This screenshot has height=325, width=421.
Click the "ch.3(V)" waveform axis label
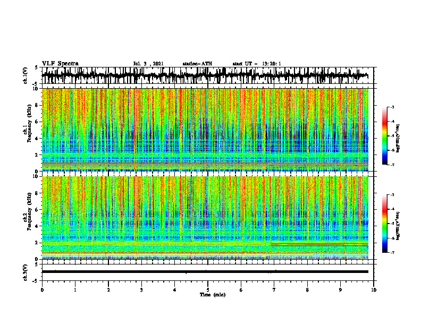[26, 272]
